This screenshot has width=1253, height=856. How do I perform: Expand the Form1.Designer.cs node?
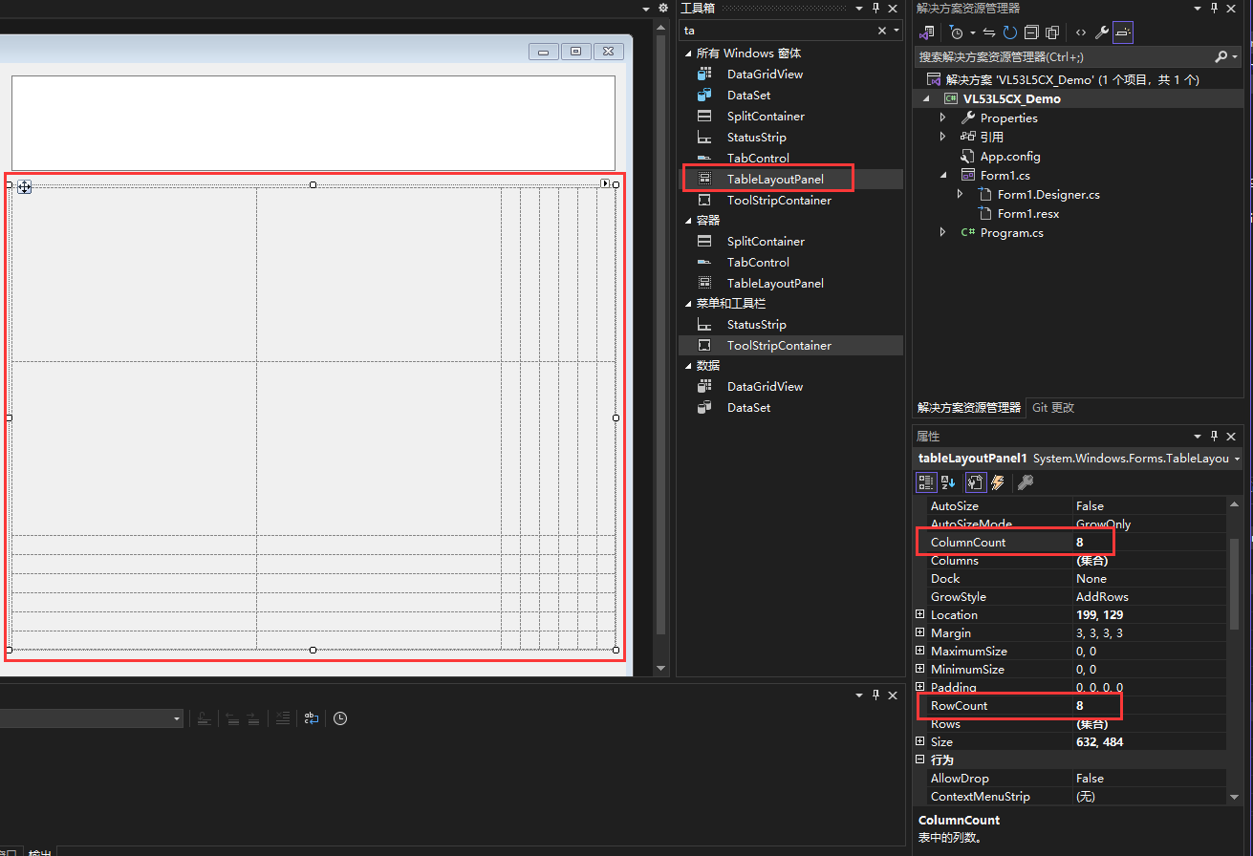[961, 195]
